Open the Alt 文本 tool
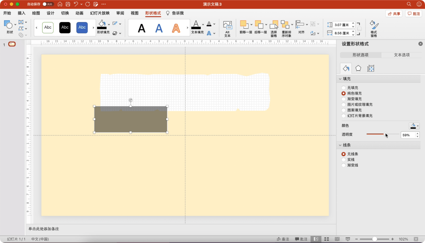The height and width of the screenshot is (243, 425). click(x=227, y=29)
